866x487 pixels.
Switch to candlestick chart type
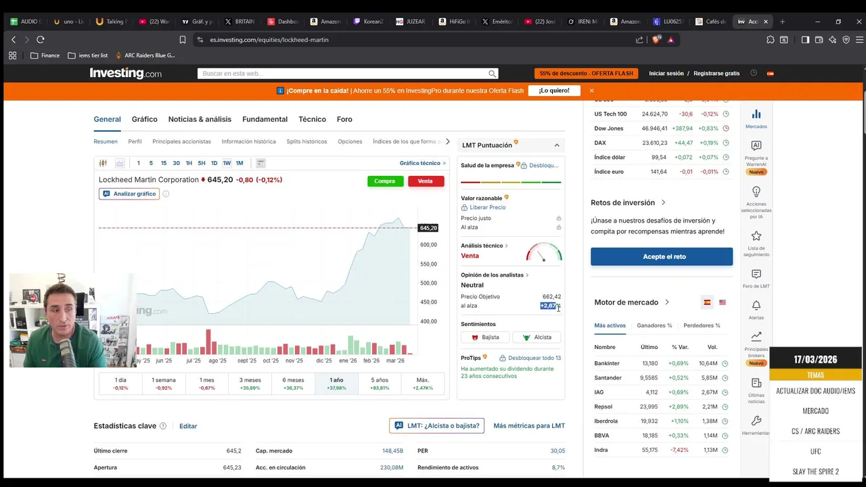[x=103, y=163]
